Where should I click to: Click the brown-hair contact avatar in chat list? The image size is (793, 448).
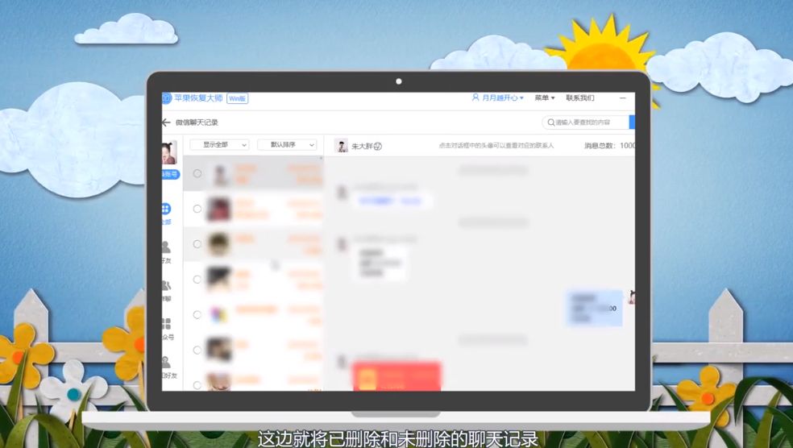pyautogui.click(x=219, y=244)
